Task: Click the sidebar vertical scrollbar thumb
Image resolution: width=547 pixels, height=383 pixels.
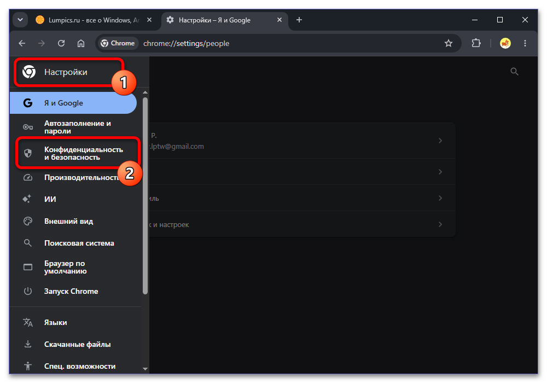Action: (145, 196)
